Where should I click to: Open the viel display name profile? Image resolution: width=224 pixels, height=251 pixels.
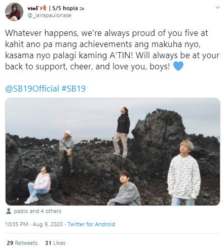click(x=33, y=8)
